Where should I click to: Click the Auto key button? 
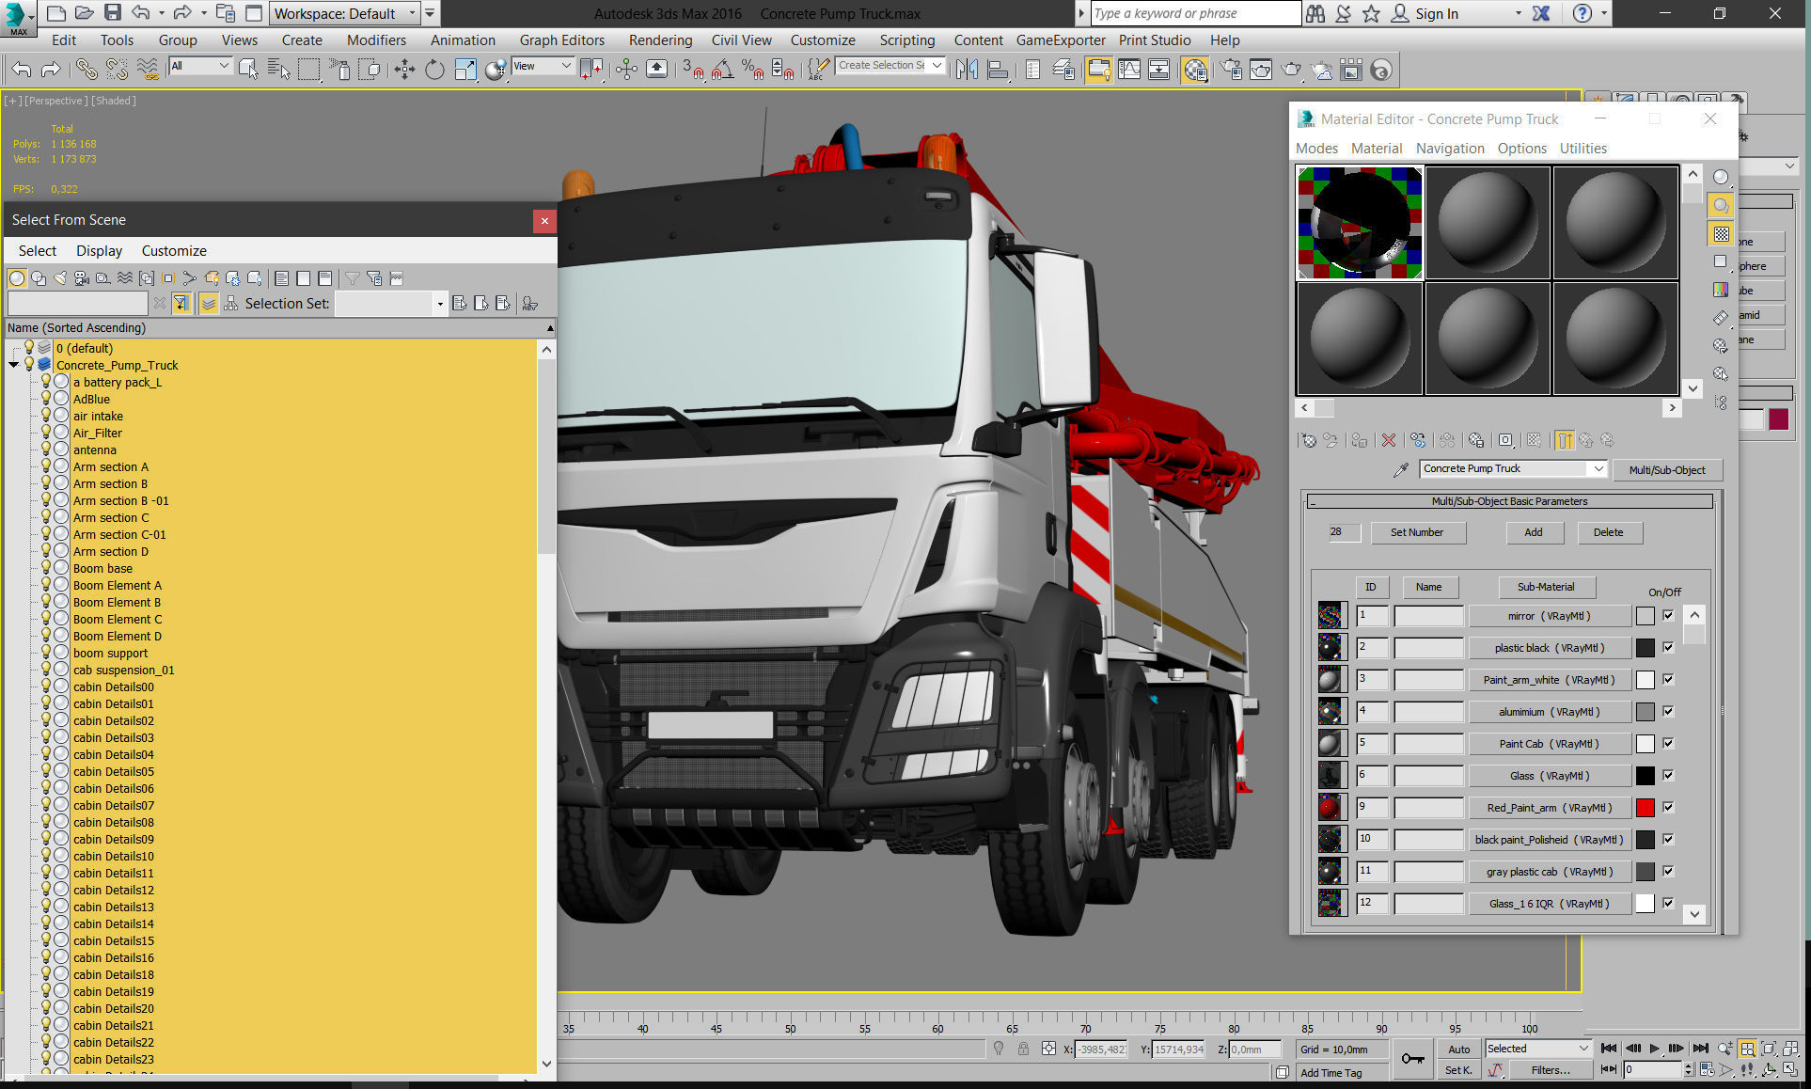coord(1458,1050)
